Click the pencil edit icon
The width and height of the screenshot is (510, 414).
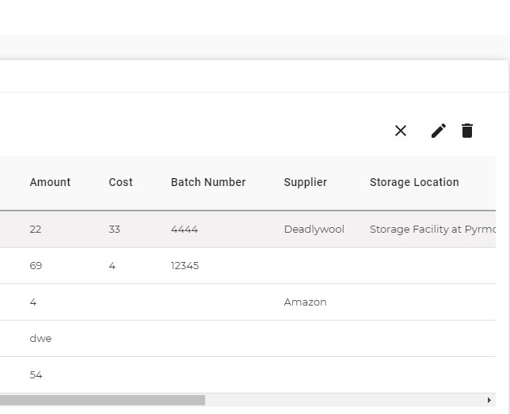click(x=439, y=131)
